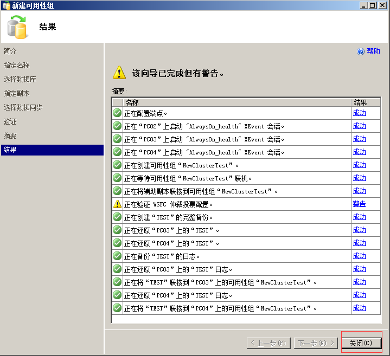This screenshot has height=356, width=390.
Task: Go to 选择数据同步 step in sidebar
Action: pos(23,107)
